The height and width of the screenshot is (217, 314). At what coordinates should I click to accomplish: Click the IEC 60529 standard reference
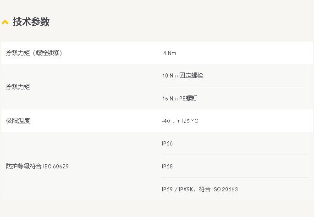(x=56, y=166)
